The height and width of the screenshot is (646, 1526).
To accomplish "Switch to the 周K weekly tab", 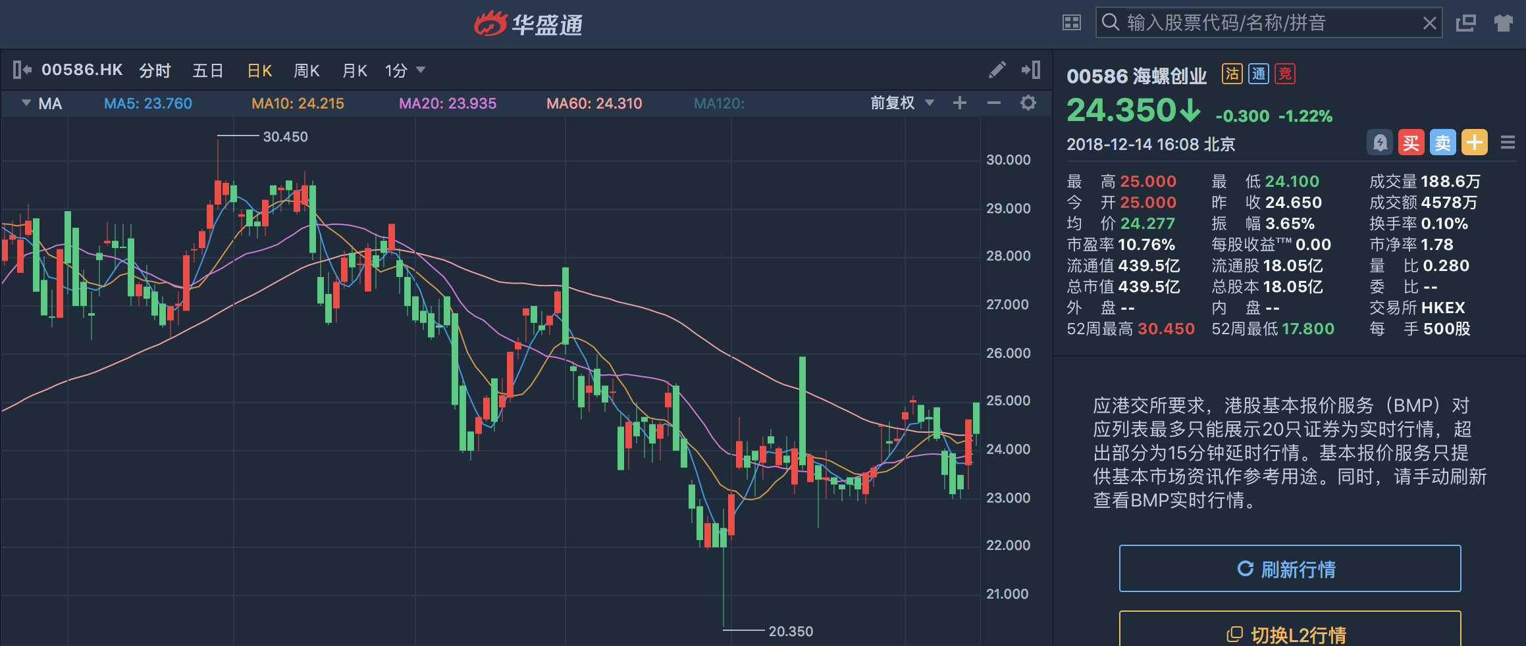I will pos(307,70).
